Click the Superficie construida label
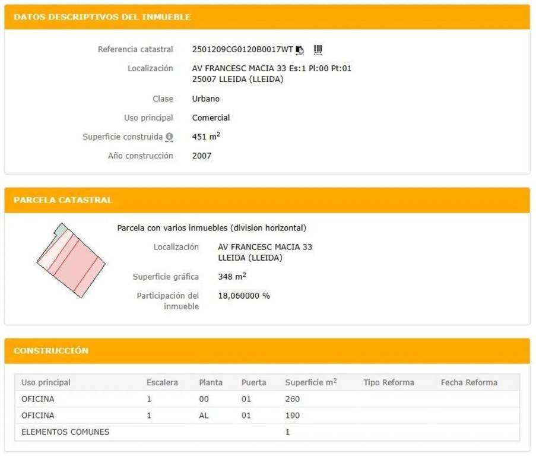This screenshot has height=456, width=536. point(122,137)
